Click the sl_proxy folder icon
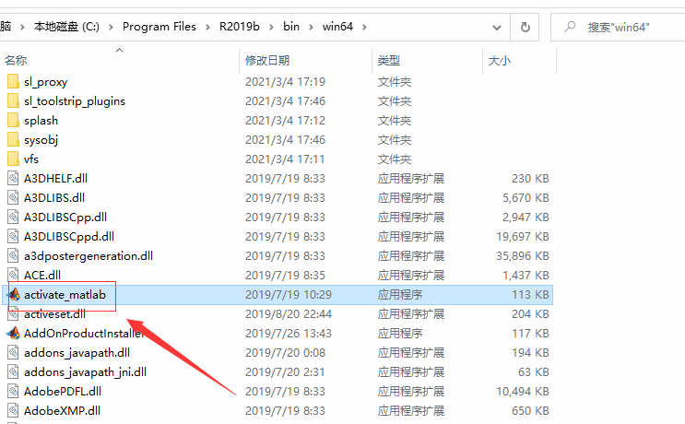Viewport: 685px width, 424px height. coord(13,82)
